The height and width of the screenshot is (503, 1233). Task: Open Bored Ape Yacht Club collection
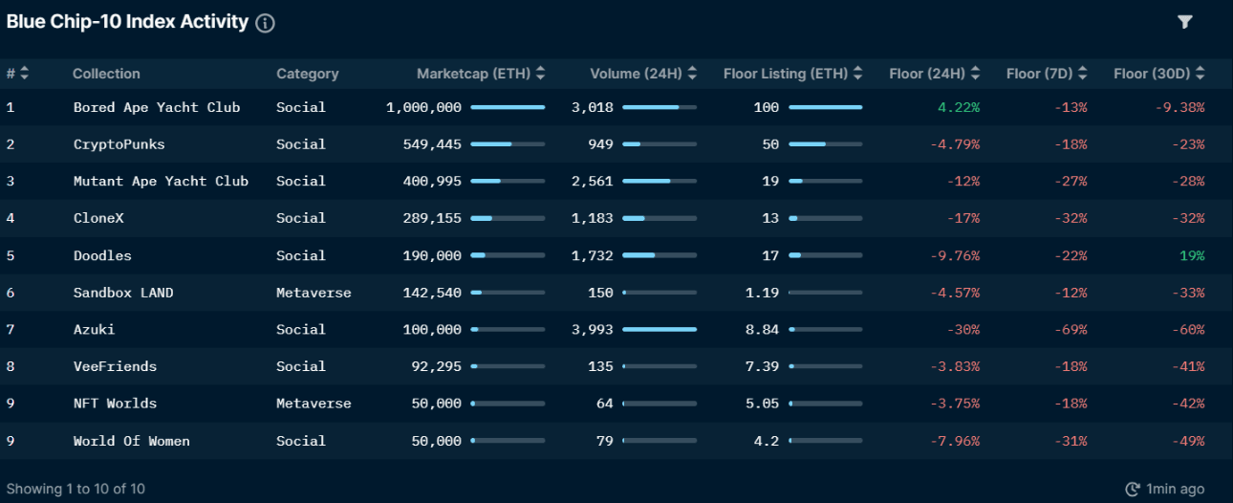[x=157, y=107]
